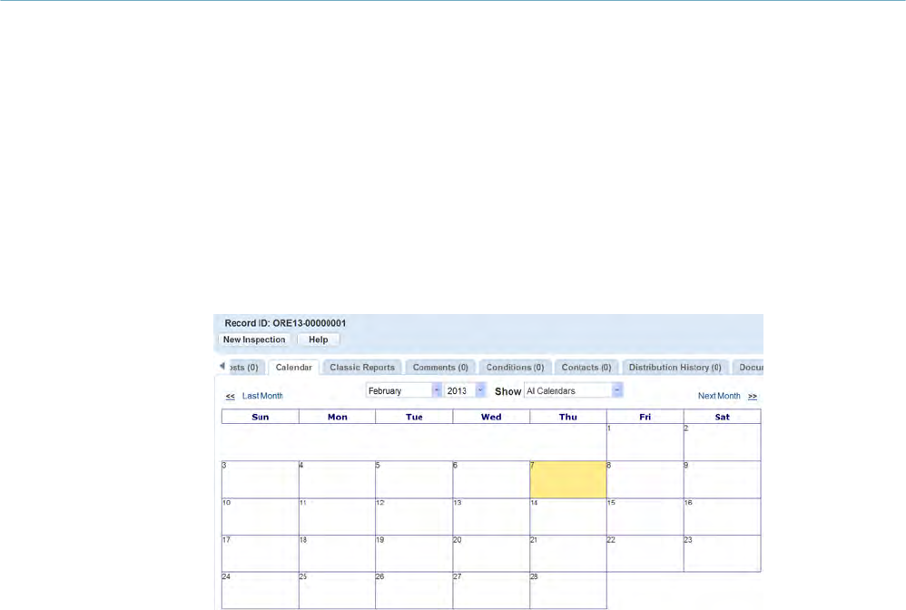Select day 1 in the calendar
The width and height of the screenshot is (906, 610).
point(645,442)
